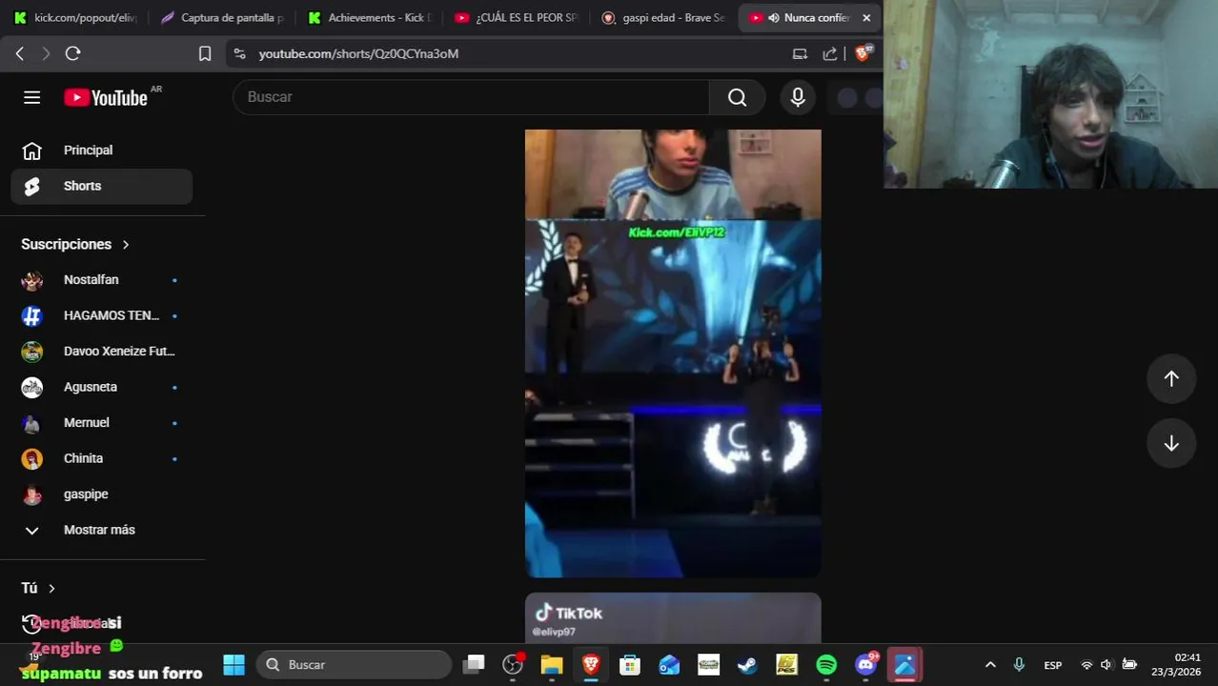
Task: Open the volume tray icon
Action: click(x=1106, y=665)
